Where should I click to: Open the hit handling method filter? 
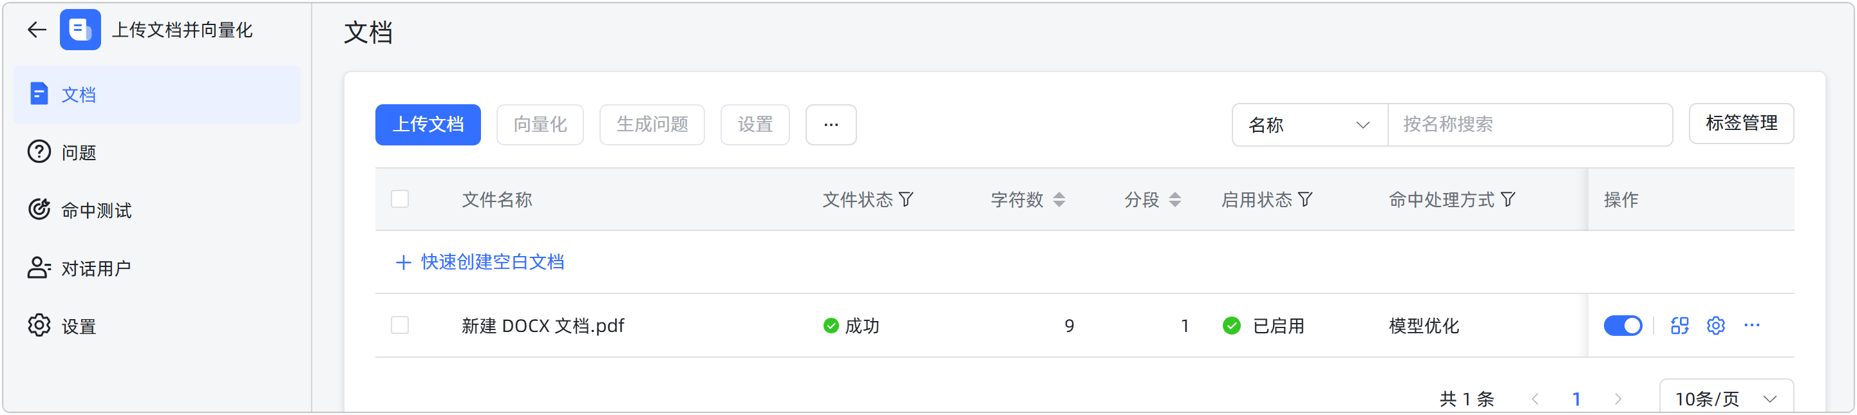click(1507, 199)
